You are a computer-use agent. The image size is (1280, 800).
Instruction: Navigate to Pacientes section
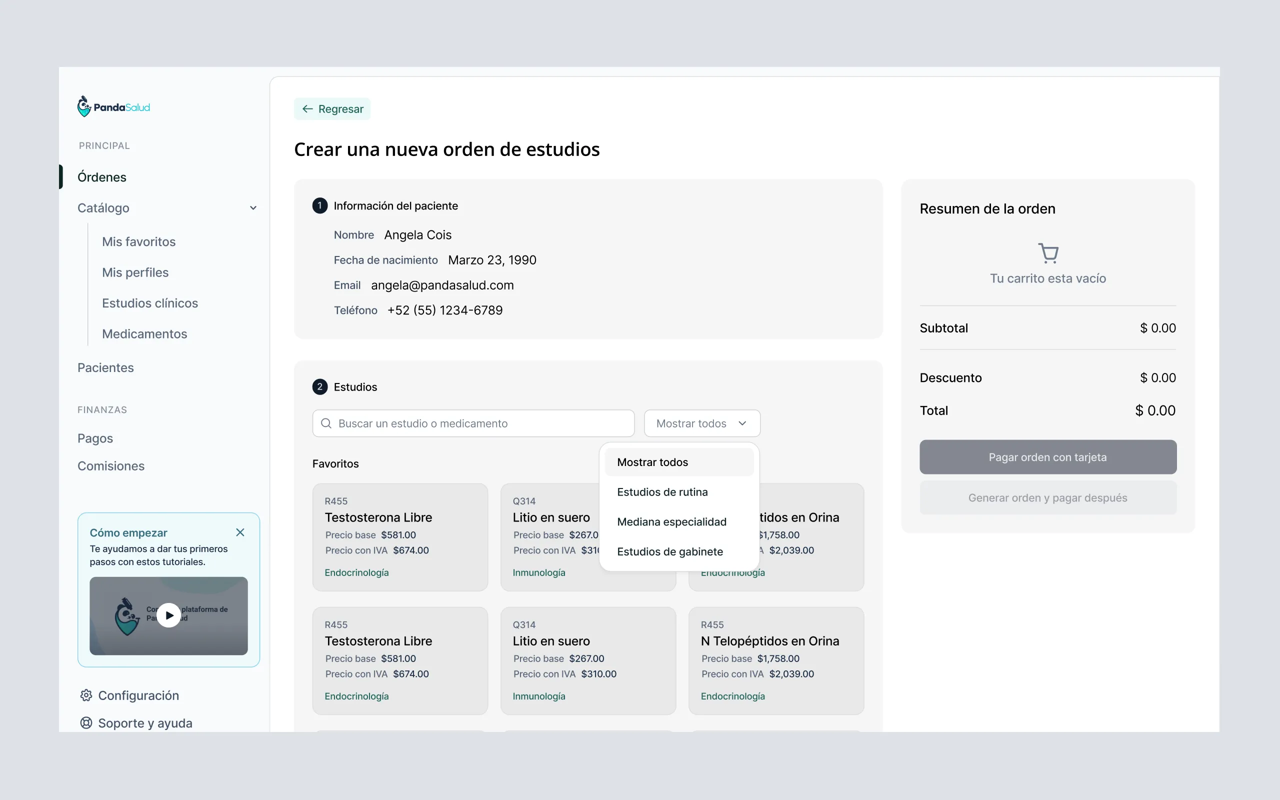[105, 367]
